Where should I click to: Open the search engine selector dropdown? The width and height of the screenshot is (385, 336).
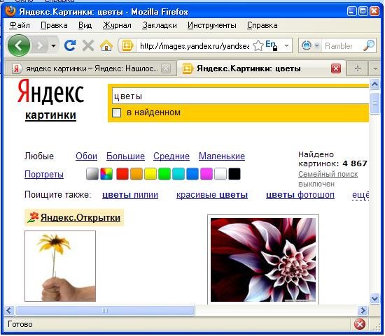(x=317, y=45)
